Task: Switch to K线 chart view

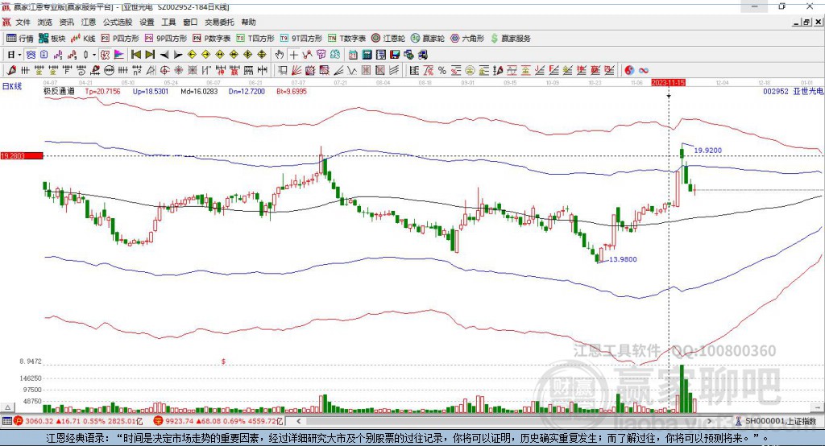Action: (x=83, y=39)
